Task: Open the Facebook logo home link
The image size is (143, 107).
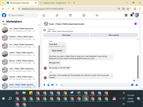Action: 4,15
